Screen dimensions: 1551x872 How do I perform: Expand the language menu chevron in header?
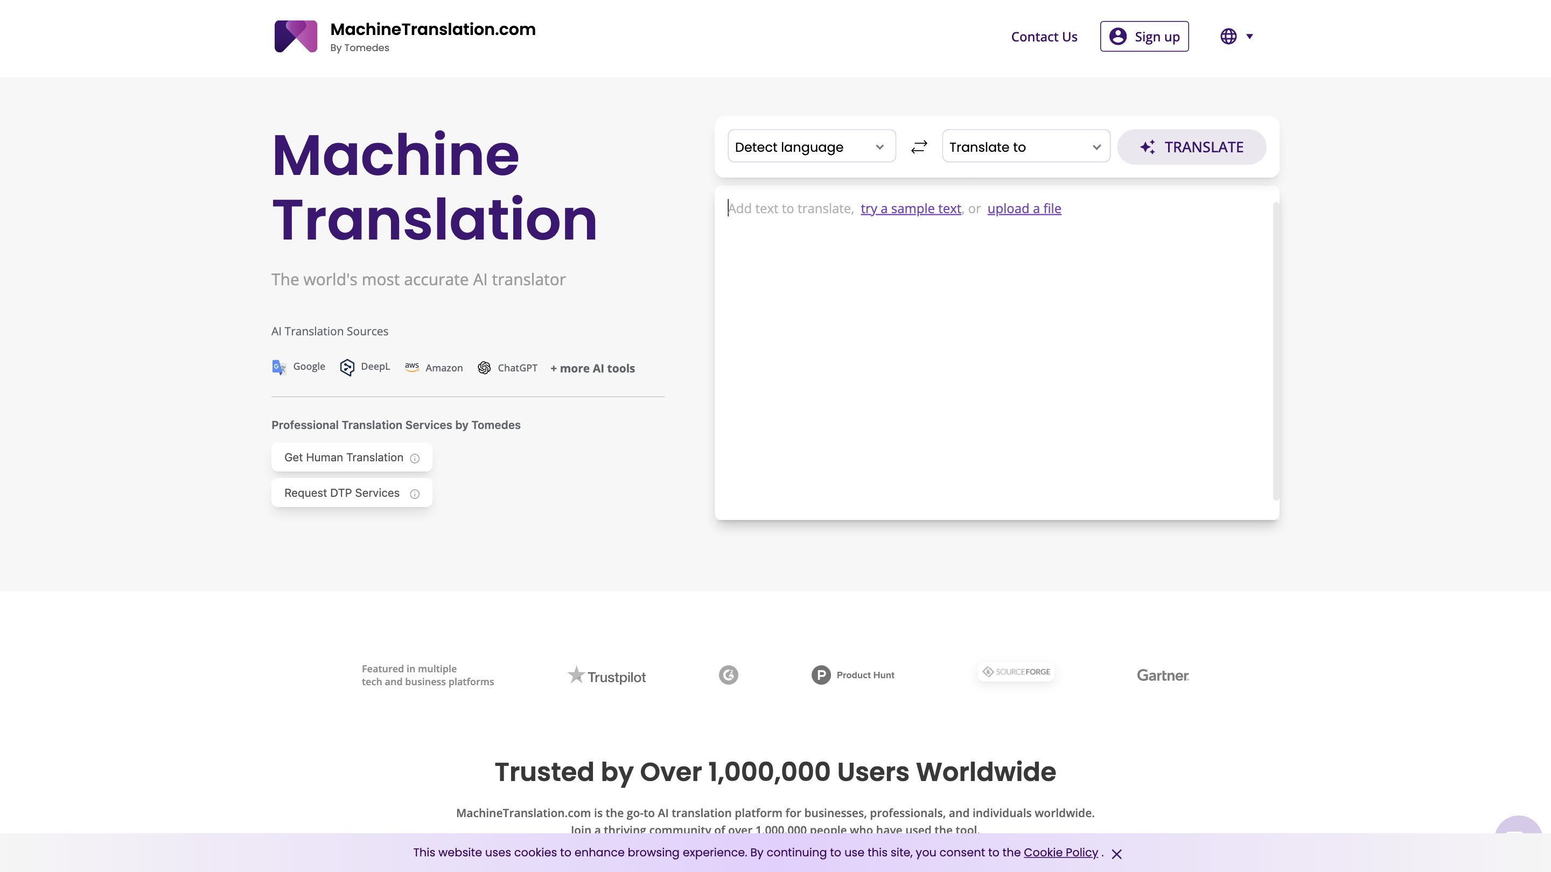pos(1250,37)
